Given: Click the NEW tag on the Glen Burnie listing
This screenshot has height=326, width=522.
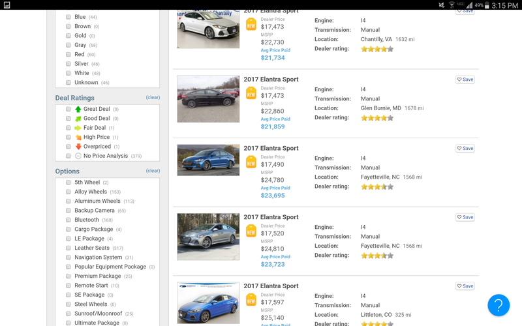Looking at the screenshot, I should tap(251, 93).
